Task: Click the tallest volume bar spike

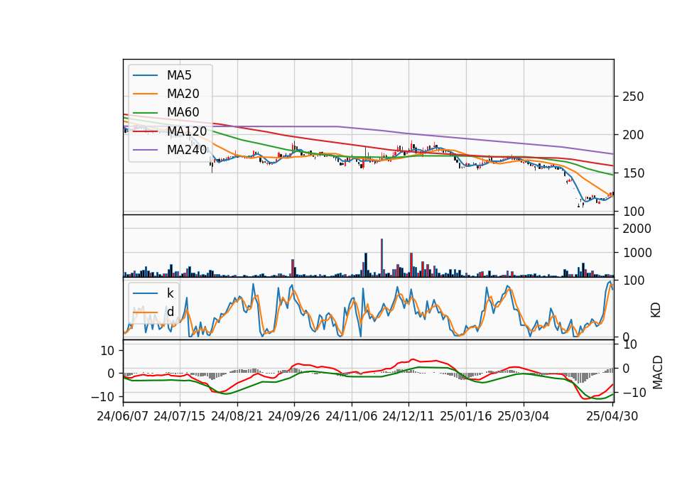Action: pyautogui.click(x=382, y=257)
